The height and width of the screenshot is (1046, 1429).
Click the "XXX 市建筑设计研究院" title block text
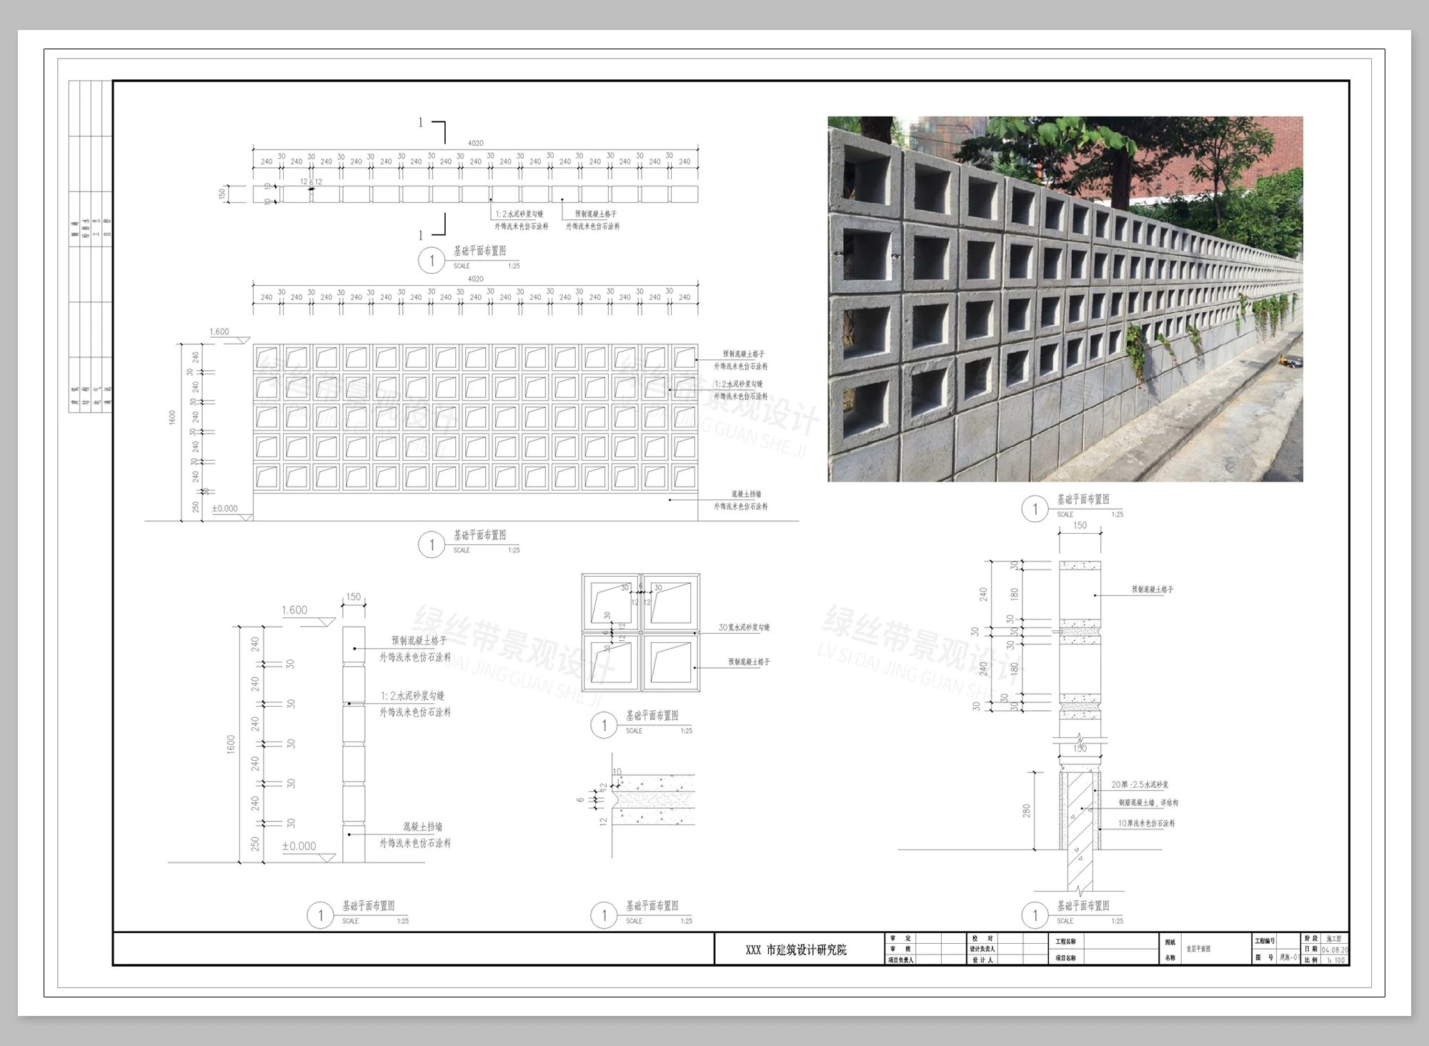[x=795, y=950]
